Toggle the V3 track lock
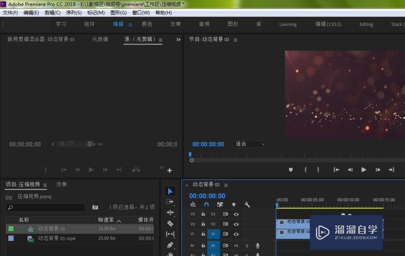 click(x=203, y=214)
